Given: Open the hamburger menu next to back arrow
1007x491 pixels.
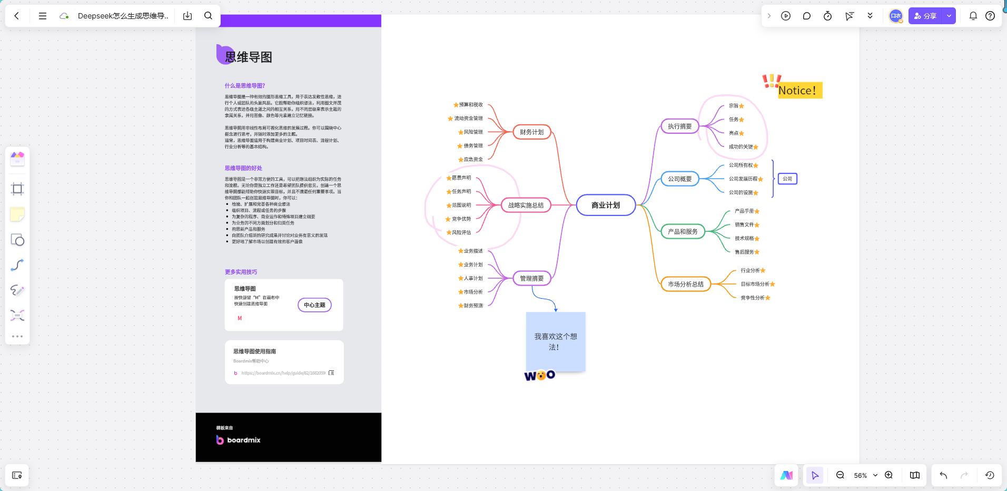Looking at the screenshot, I should point(43,16).
